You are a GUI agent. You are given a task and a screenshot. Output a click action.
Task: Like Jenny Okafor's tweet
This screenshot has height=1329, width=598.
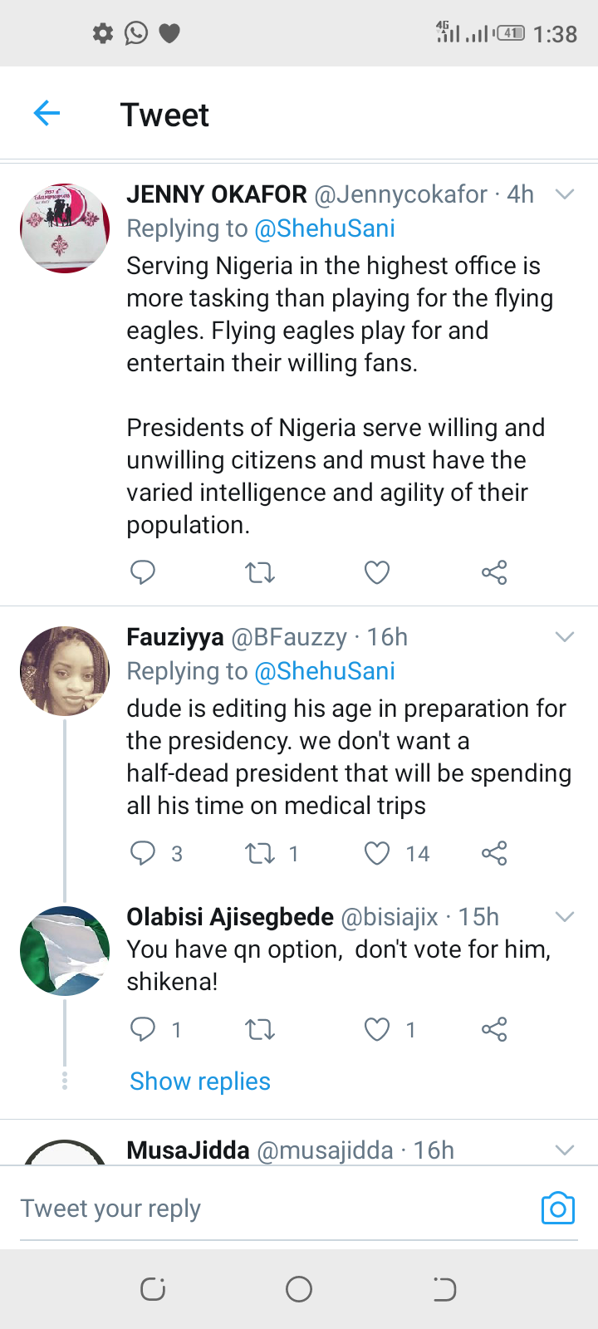(x=377, y=572)
